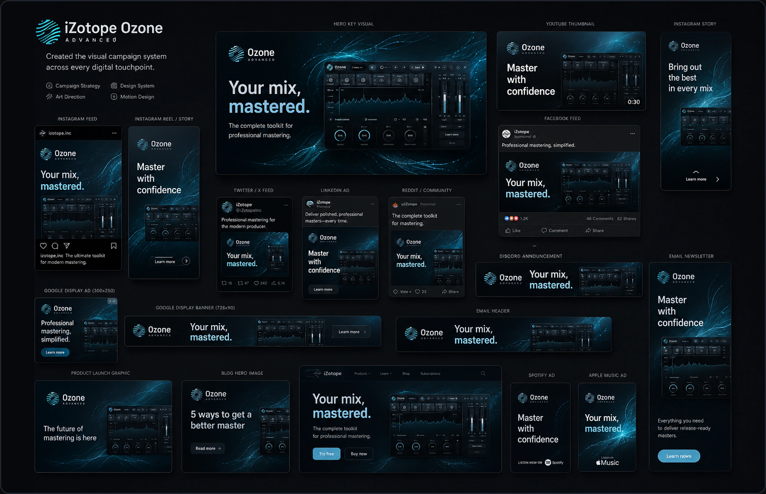Viewport: 766px width, 494px height.
Task: Tap the bookmark save icon in Instagram feed
Action: coord(114,246)
